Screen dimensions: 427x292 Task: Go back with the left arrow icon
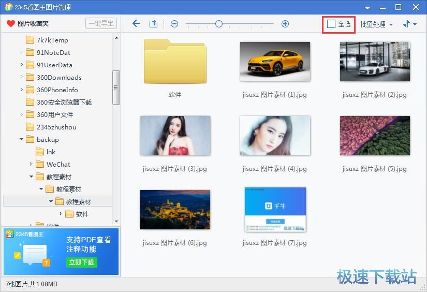point(136,24)
